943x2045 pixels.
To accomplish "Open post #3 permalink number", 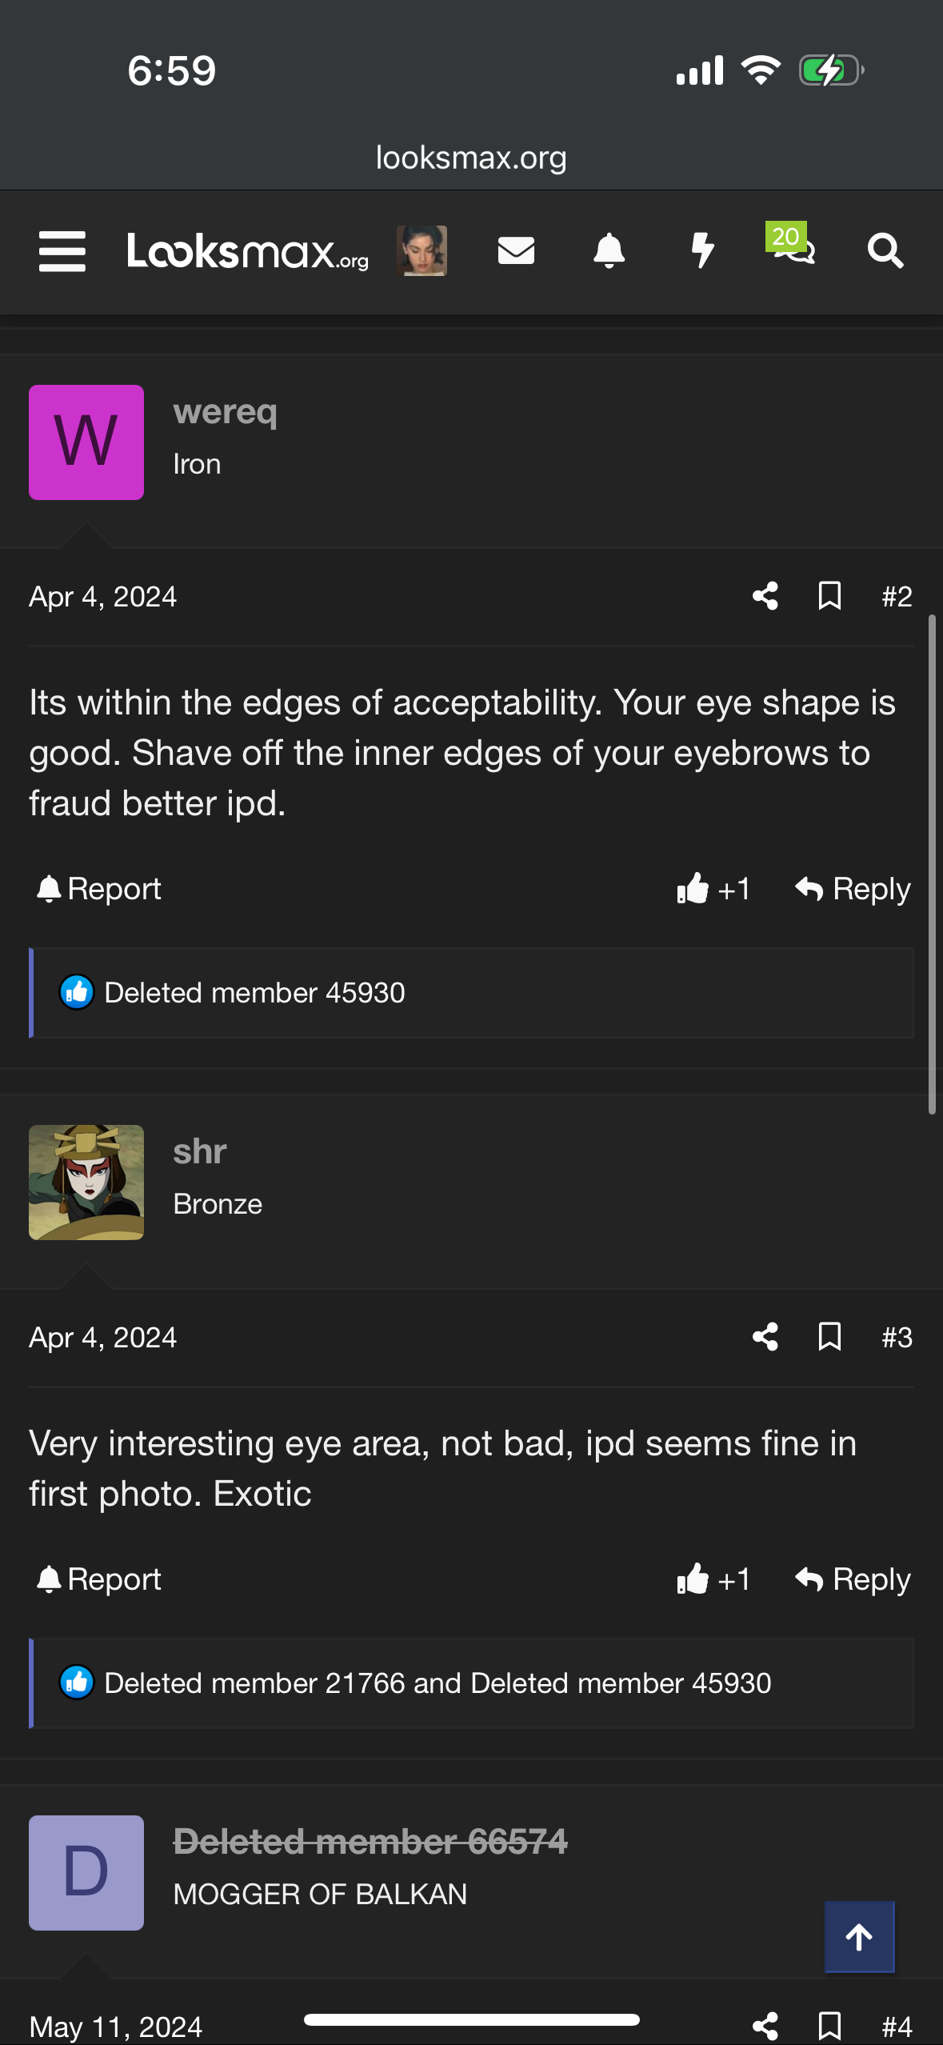I will point(897,1338).
